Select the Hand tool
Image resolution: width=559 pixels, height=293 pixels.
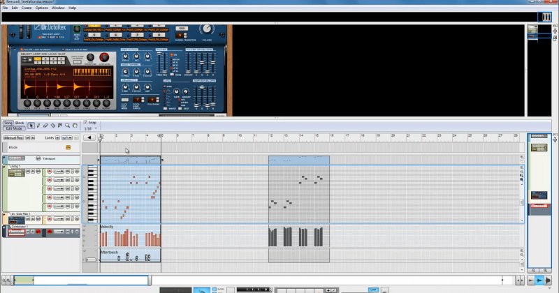coord(74,126)
